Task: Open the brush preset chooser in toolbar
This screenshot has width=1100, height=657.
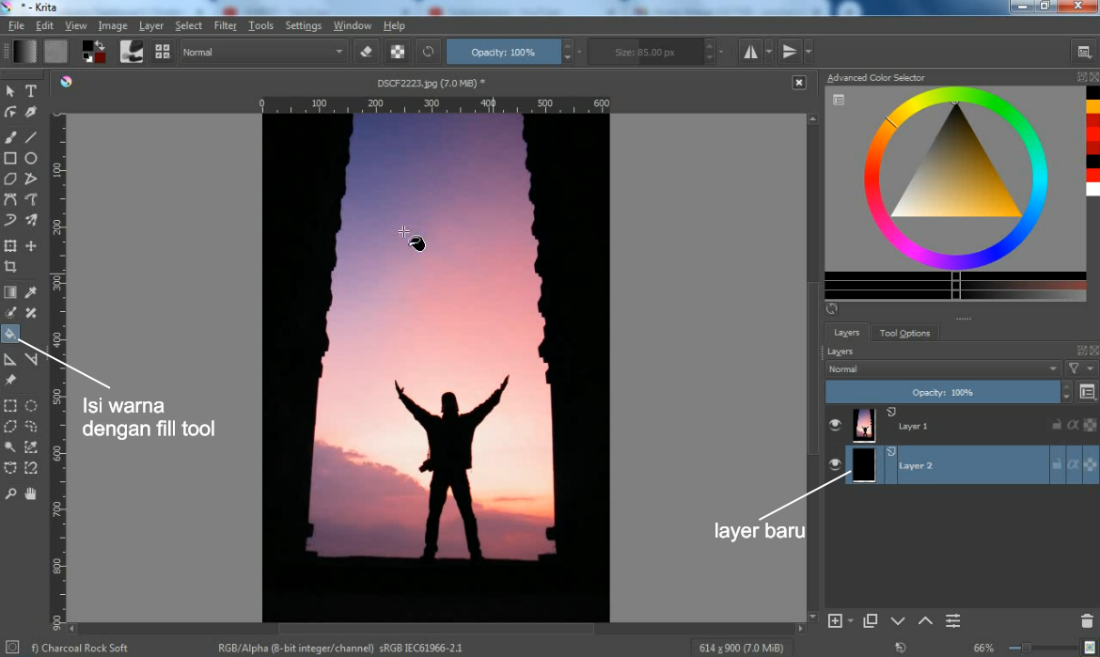Action: coord(132,52)
